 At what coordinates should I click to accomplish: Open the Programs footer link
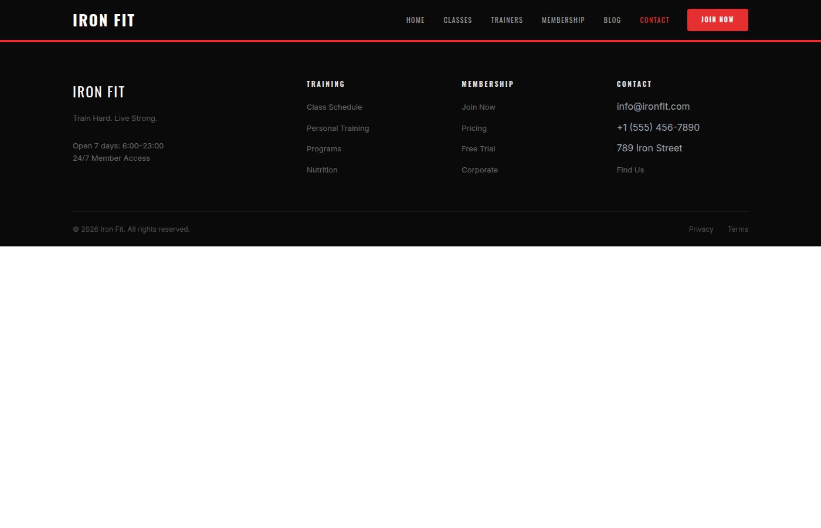coord(324,149)
